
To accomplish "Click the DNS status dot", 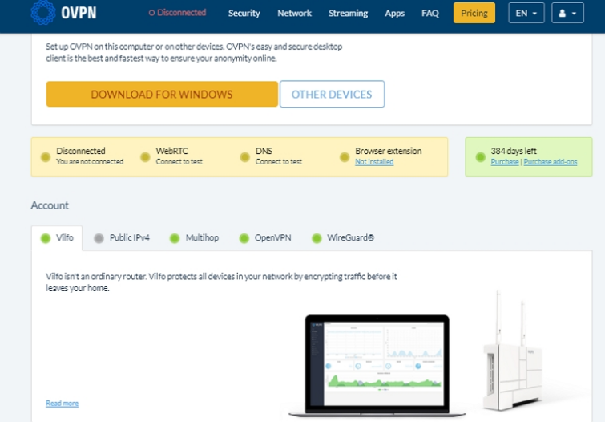I will tap(244, 157).
